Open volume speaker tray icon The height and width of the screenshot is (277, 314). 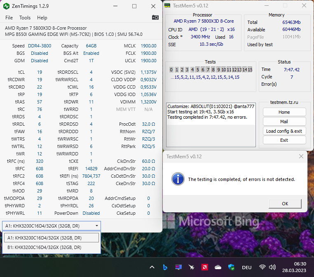[272, 267]
